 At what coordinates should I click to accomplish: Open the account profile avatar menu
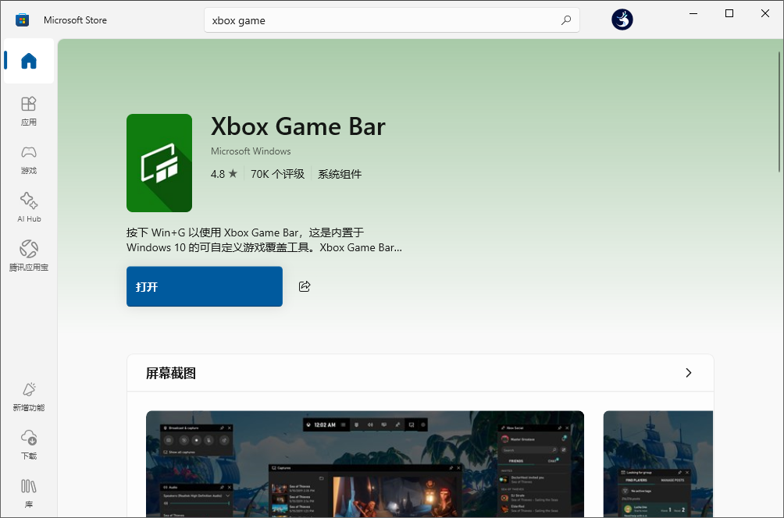pyautogui.click(x=622, y=20)
